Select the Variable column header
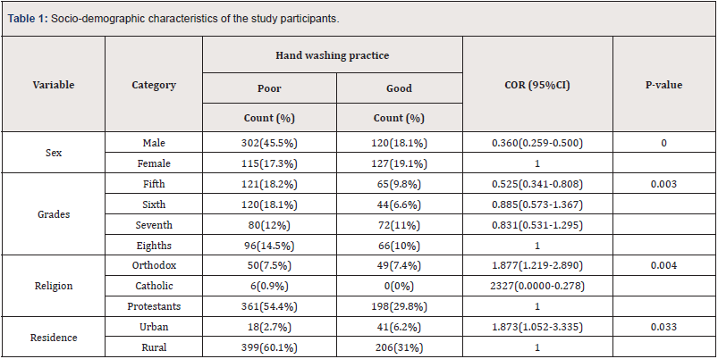This screenshot has width=718, height=359. pos(54,86)
